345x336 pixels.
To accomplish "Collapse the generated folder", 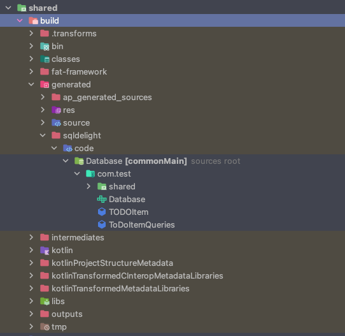I will (x=31, y=84).
